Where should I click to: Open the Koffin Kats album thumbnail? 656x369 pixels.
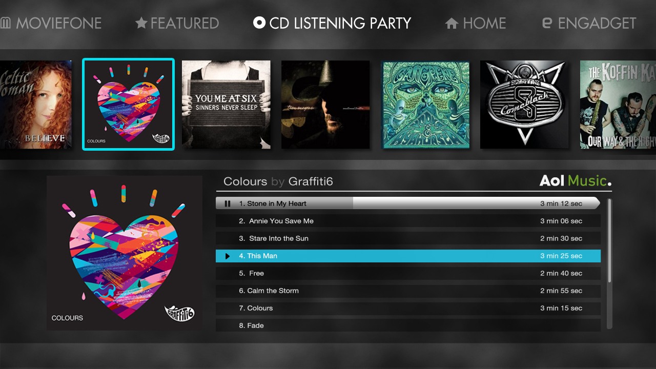point(618,105)
